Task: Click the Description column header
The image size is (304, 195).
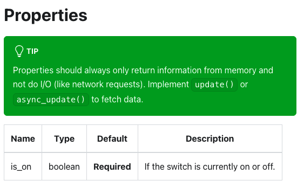Action: (210, 138)
